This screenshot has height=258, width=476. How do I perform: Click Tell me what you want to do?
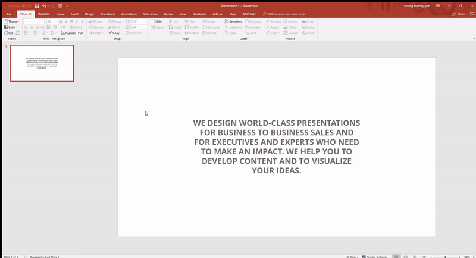click(284, 14)
